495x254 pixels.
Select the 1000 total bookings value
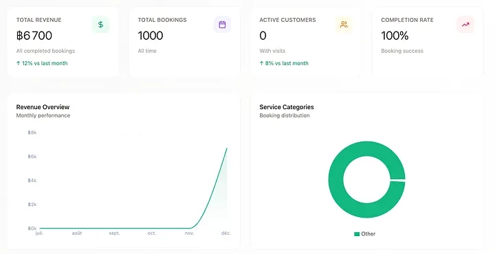pos(151,36)
